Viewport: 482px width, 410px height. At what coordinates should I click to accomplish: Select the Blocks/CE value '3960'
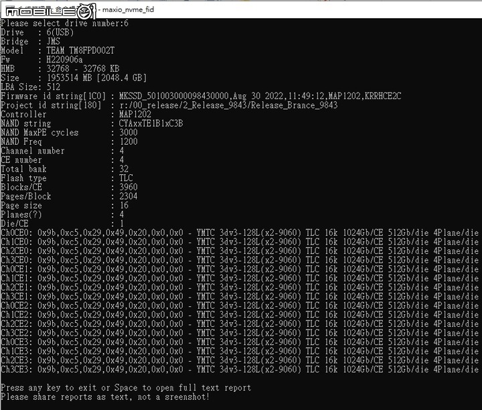point(129,188)
